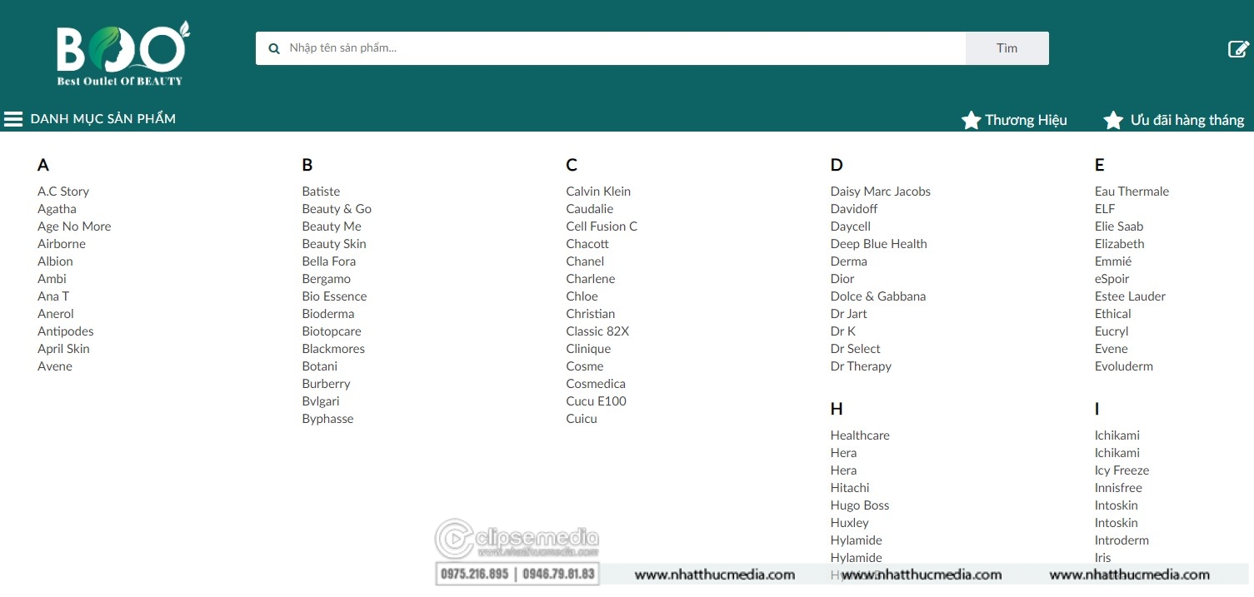Open the Ưu đãi hàng tháng menu

tap(1187, 121)
